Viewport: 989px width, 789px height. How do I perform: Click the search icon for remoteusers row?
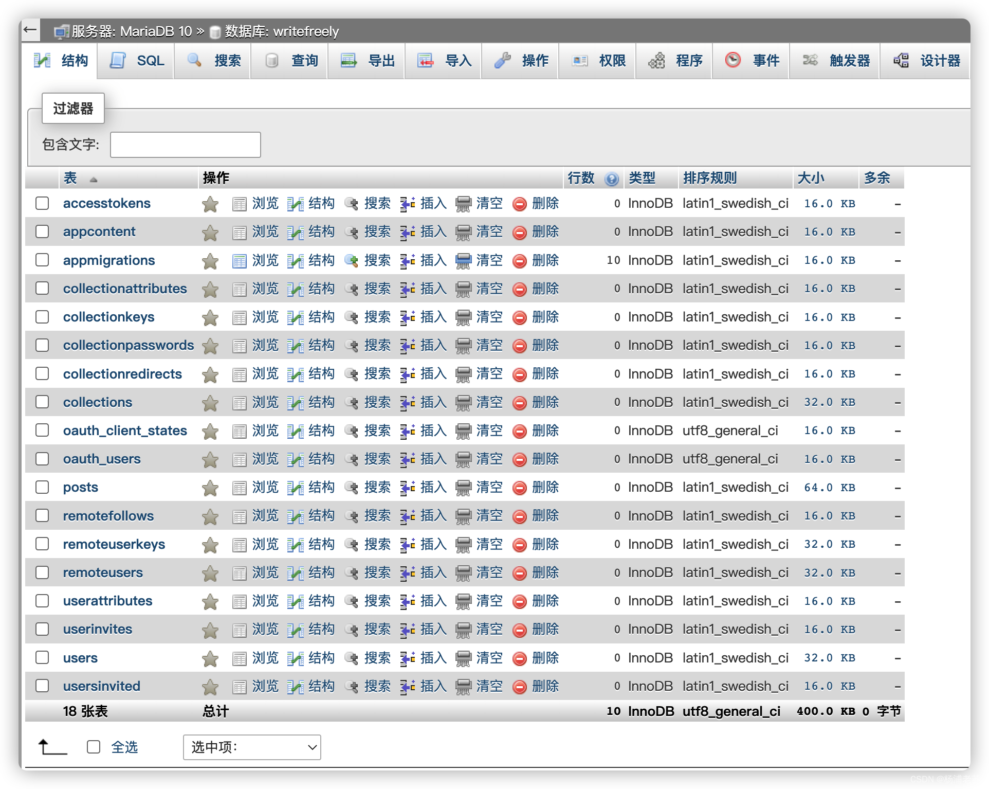click(351, 573)
